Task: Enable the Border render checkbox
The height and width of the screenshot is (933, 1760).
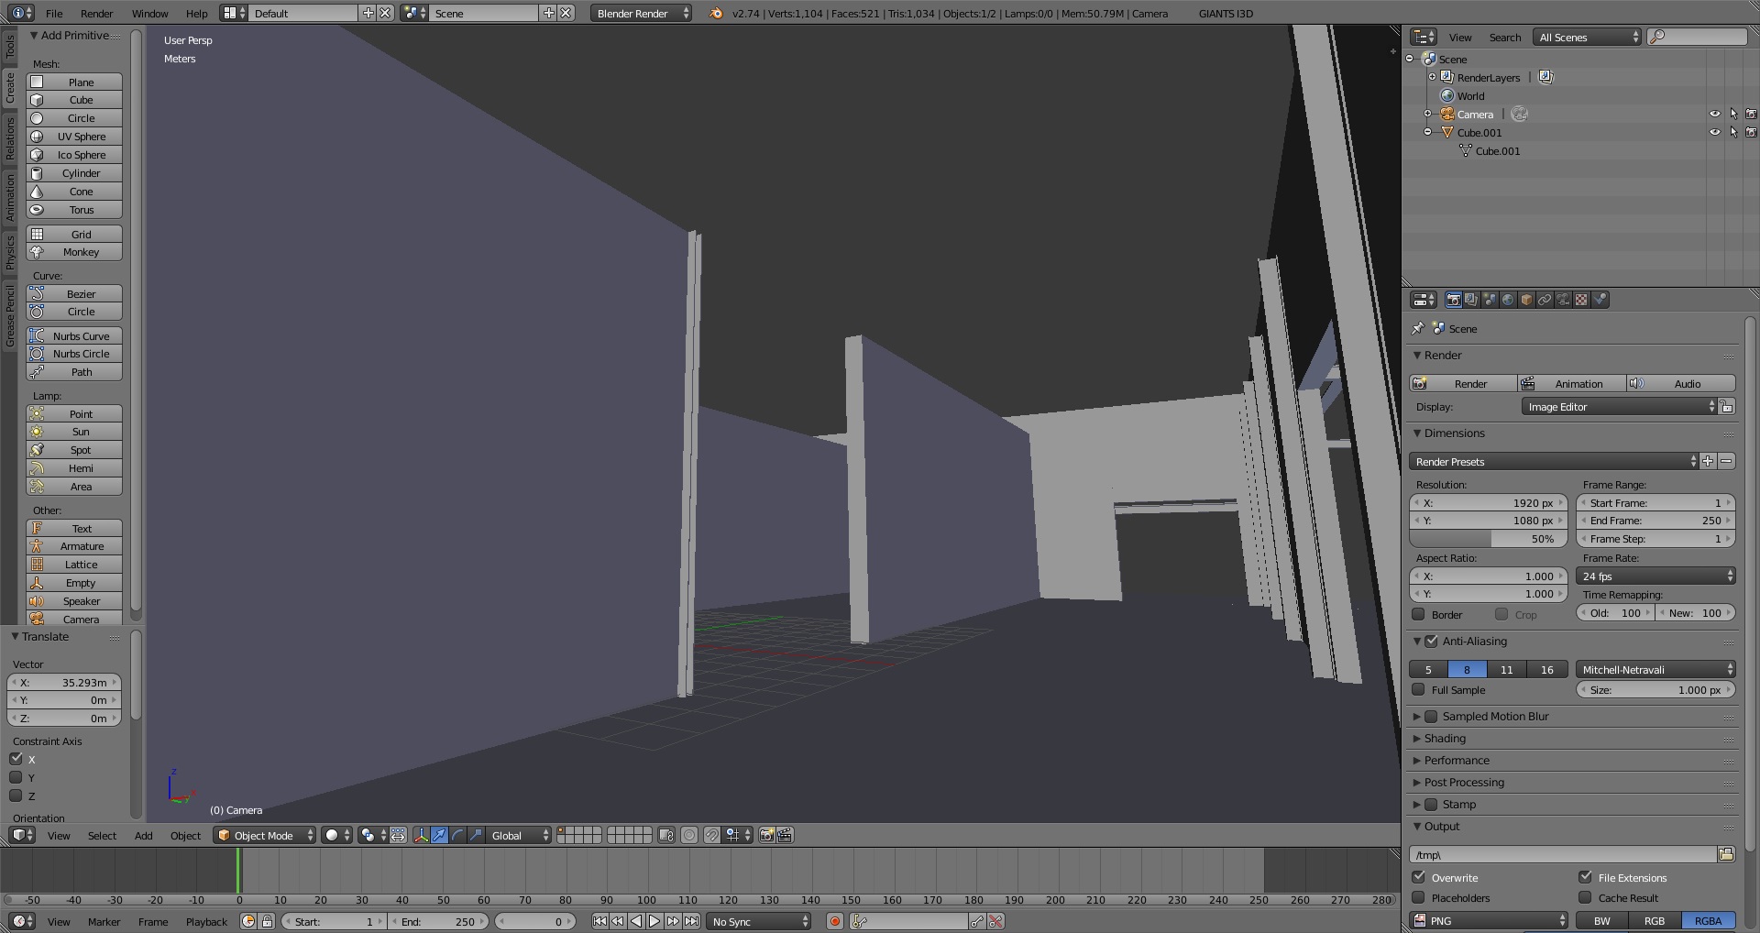Action: (1418, 614)
